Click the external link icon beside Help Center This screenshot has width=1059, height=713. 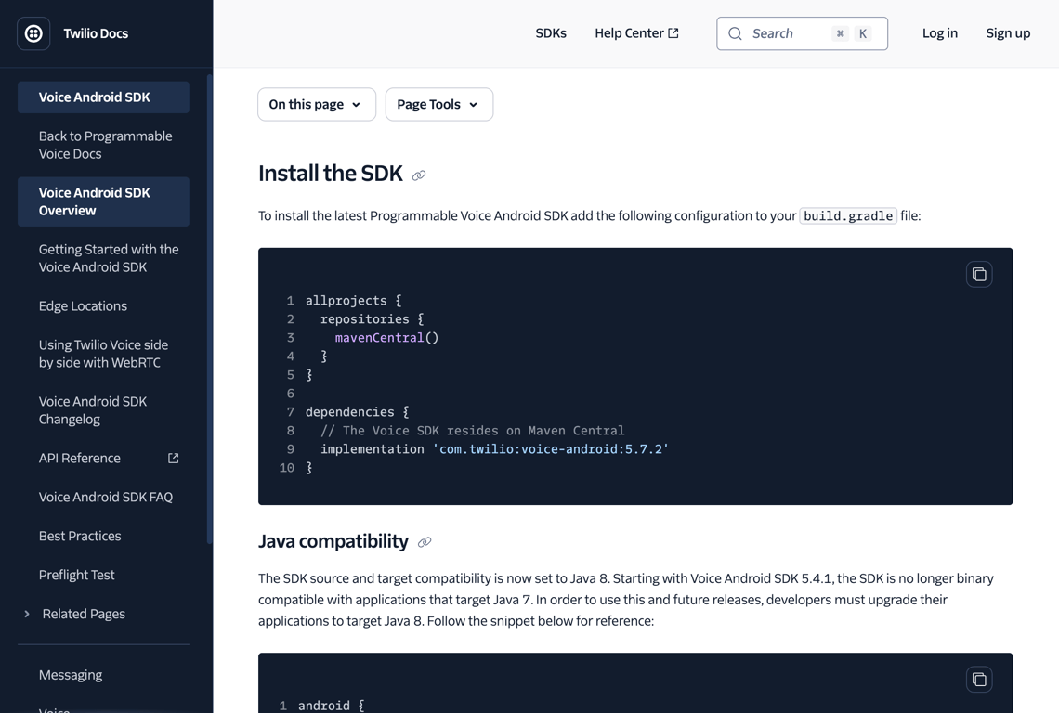point(672,32)
